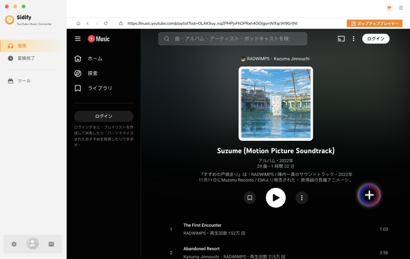Click the 1:03 track duration
Screen dimensions: 410x259
pos(383,229)
